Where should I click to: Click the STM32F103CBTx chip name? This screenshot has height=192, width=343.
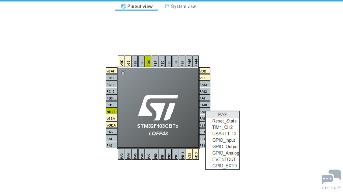pyautogui.click(x=158, y=126)
